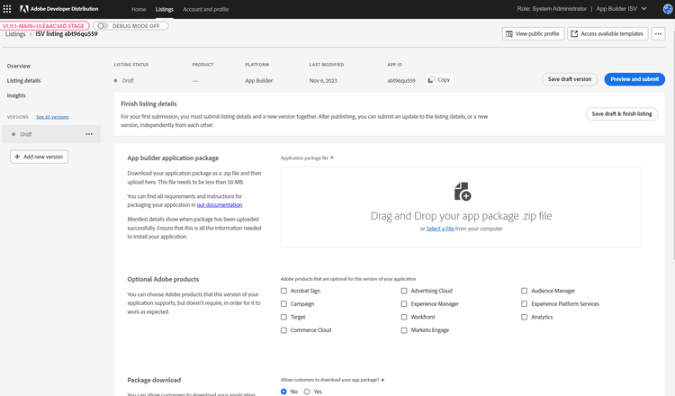
Task: Select No for package download
Action: [283, 391]
